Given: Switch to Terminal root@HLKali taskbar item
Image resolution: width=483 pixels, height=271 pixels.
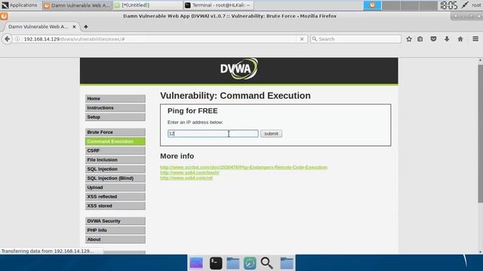Looking at the screenshot, I should coord(218,5).
